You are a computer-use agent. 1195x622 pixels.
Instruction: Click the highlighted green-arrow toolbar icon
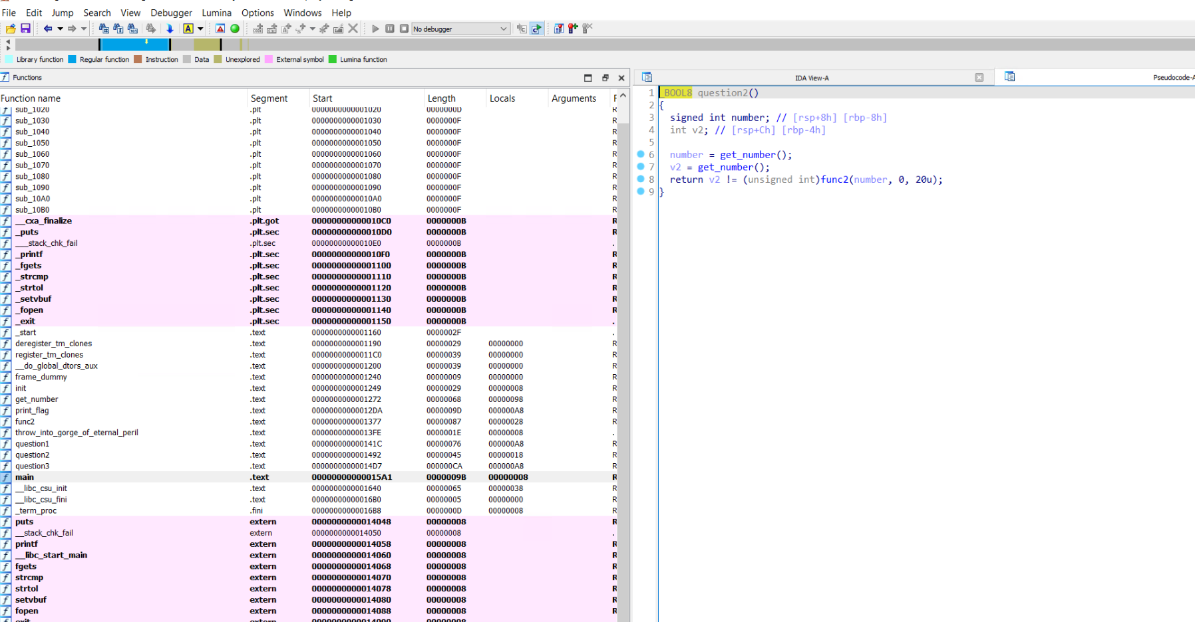click(536, 29)
